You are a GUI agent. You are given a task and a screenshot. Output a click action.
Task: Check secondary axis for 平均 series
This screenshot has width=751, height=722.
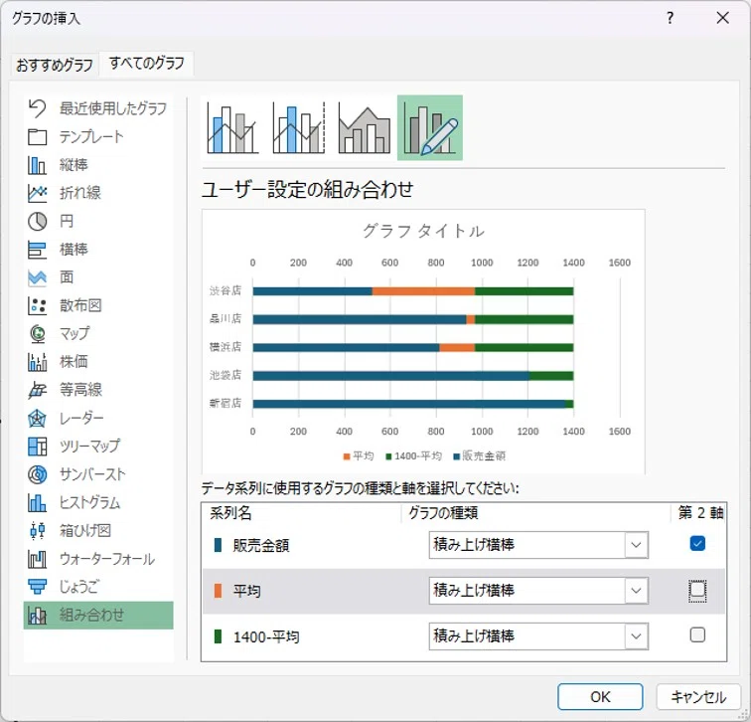coord(697,590)
